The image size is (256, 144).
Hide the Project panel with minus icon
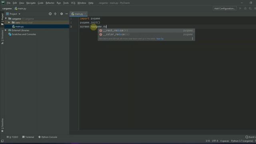(x=67, y=14)
